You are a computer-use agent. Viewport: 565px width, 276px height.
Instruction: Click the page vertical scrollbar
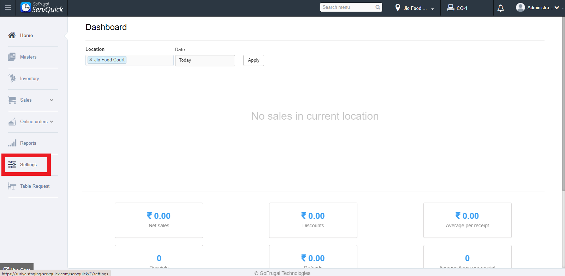click(564, 104)
